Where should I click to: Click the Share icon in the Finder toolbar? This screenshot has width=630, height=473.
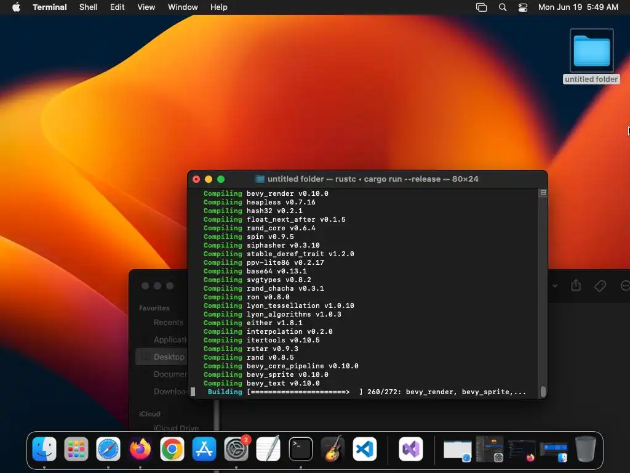coord(576,286)
